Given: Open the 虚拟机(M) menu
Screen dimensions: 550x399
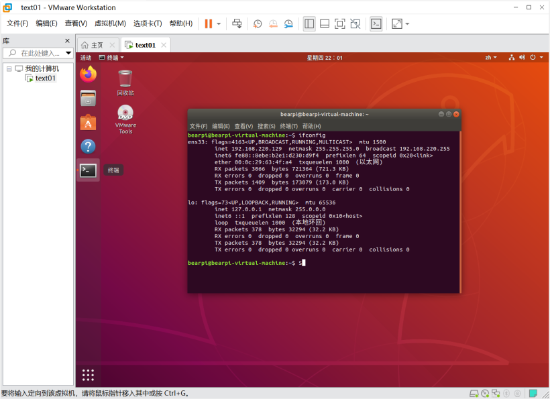Looking at the screenshot, I should 110,23.
